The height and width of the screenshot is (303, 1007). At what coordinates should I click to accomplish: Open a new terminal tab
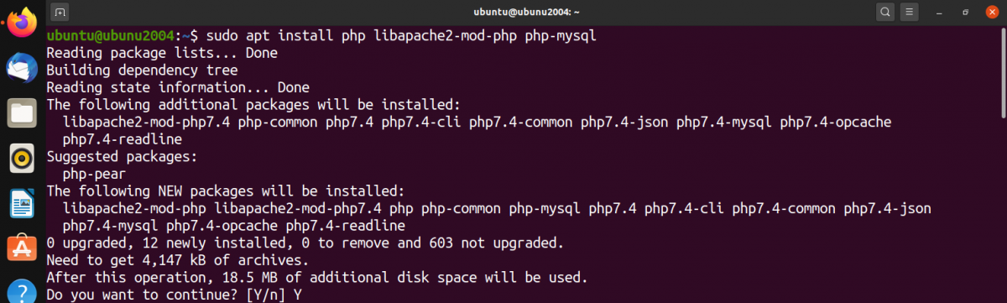pyautogui.click(x=60, y=13)
